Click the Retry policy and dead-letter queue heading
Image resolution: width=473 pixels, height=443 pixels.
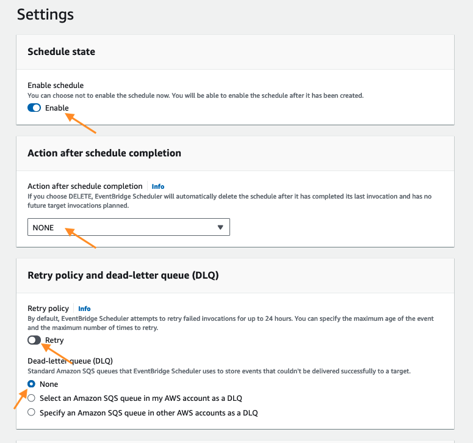tap(123, 275)
